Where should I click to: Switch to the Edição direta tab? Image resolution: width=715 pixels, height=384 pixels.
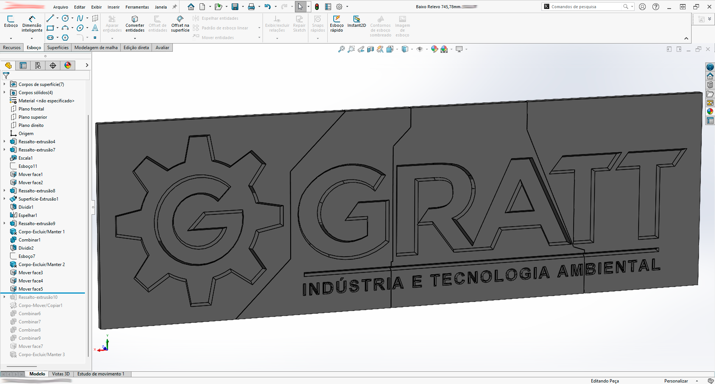136,48
